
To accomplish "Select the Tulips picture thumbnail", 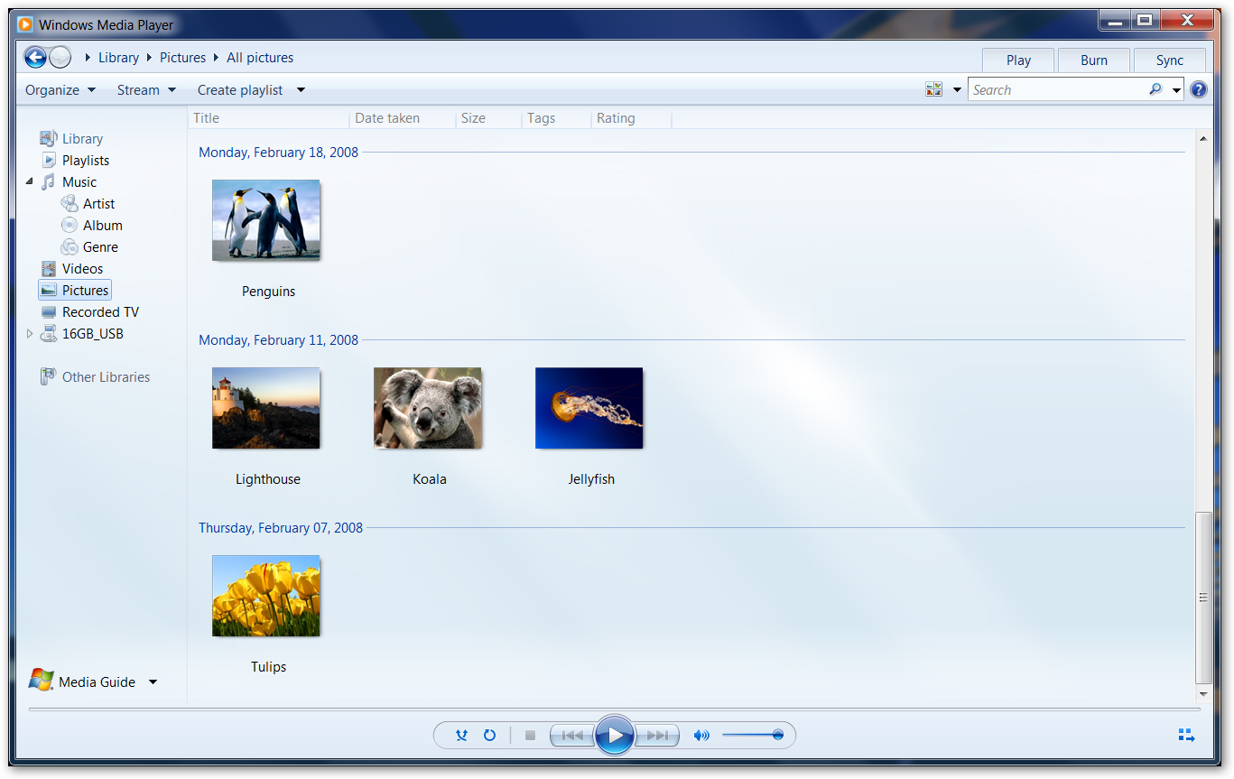I will [x=265, y=596].
